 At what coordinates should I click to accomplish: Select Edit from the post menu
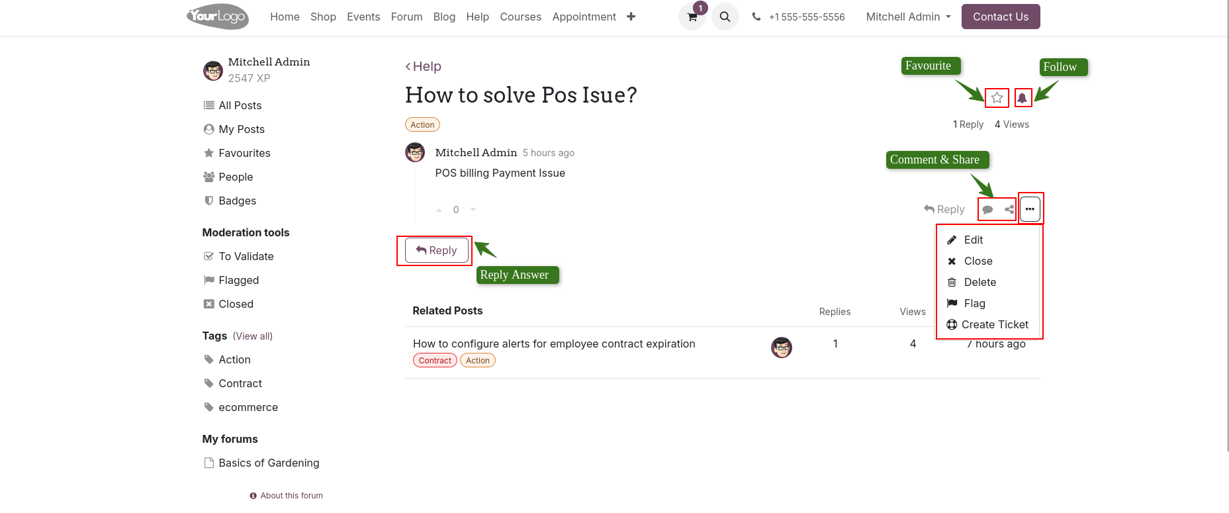973,240
